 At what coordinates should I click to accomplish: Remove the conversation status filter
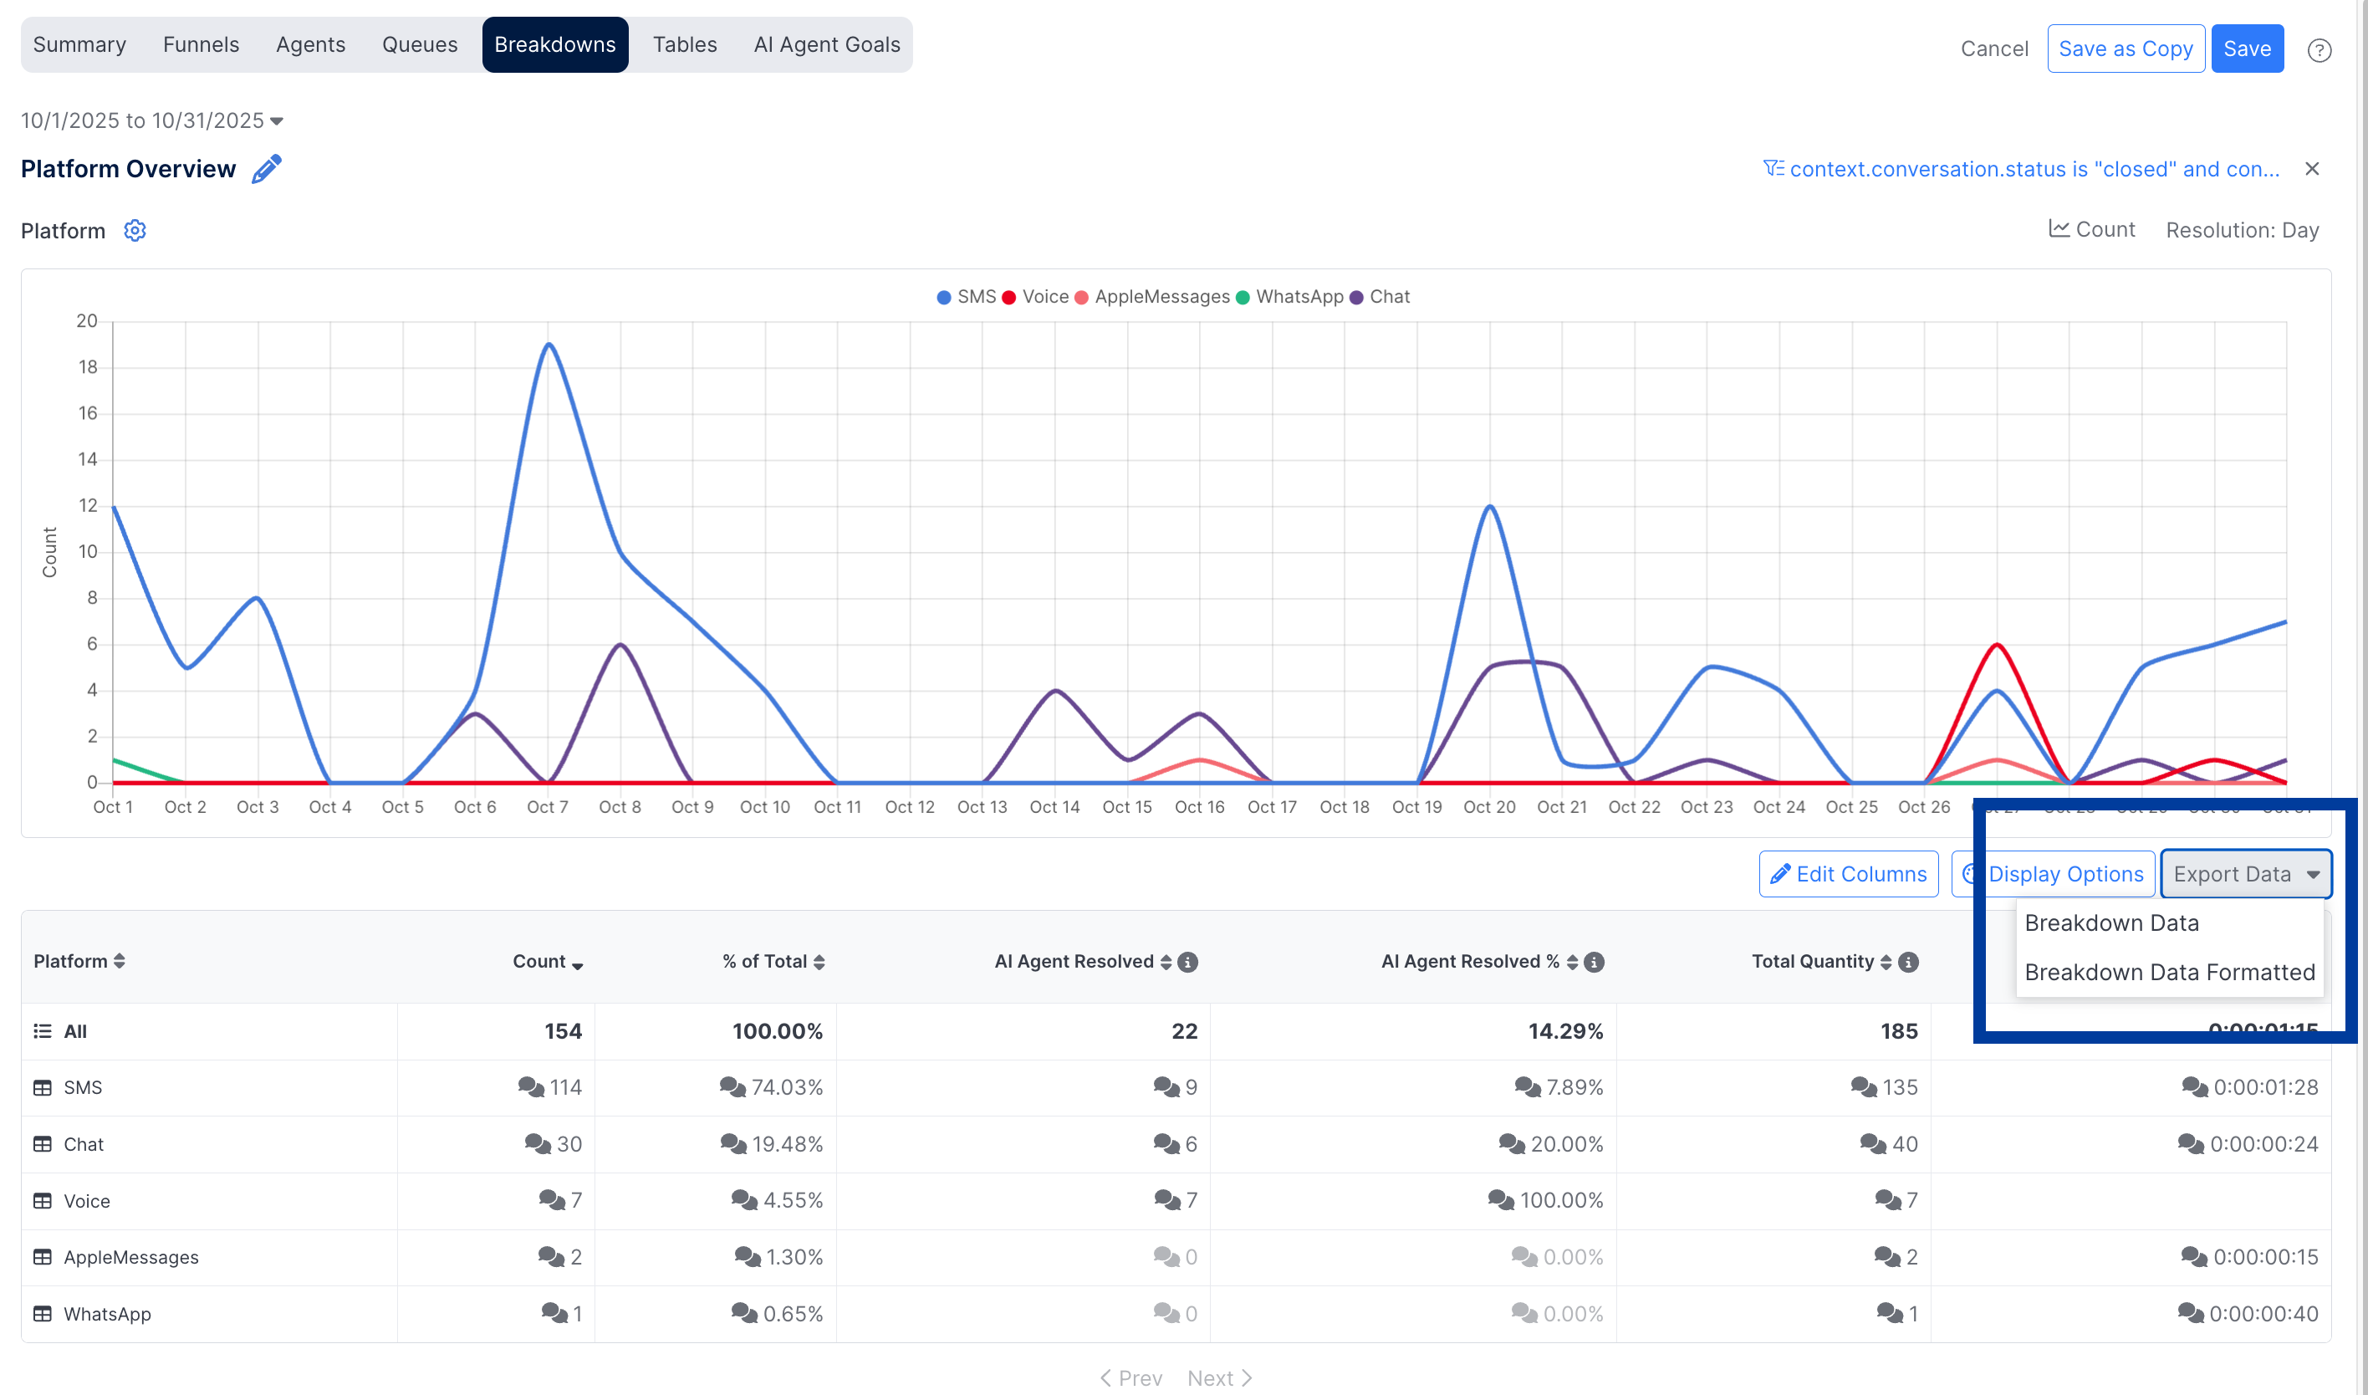(x=2312, y=169)
